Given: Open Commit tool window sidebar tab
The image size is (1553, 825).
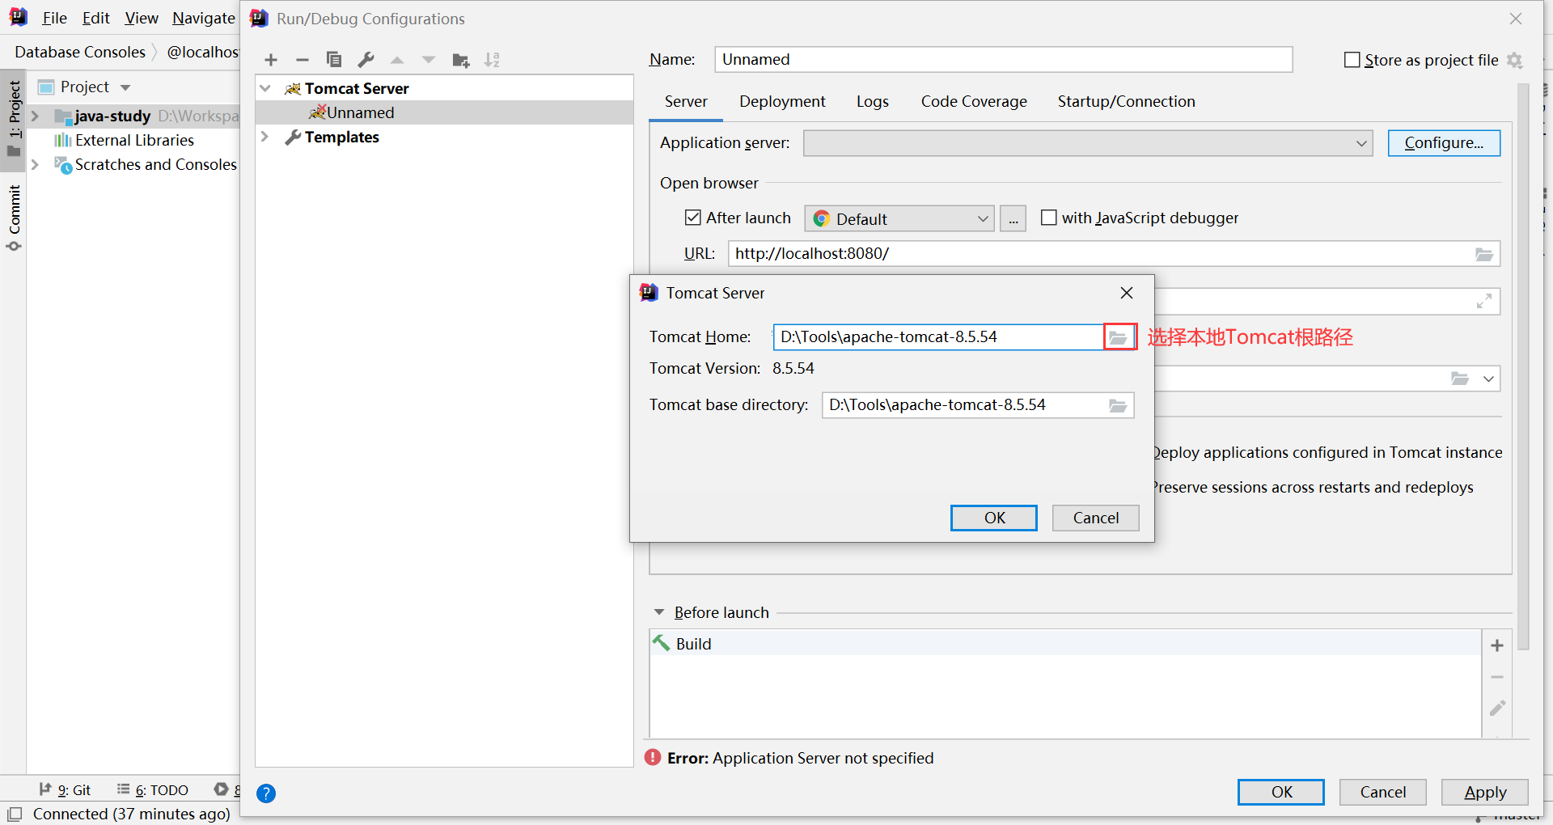Looking at the screenshot, I should tap(14, 217).
